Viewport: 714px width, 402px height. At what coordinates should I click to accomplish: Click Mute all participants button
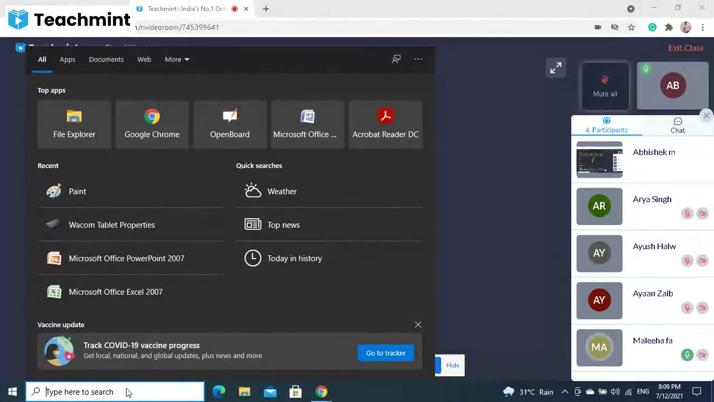[605, 87]
